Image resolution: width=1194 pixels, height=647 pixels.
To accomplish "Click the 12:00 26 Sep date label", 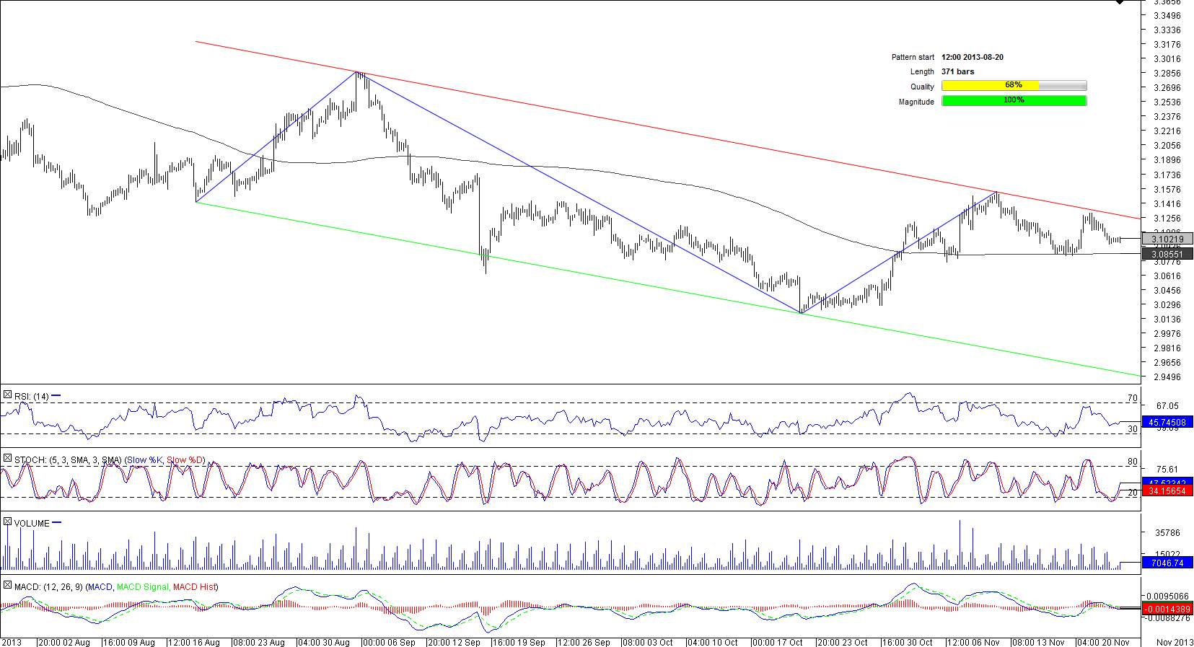I will coord(584,642).
